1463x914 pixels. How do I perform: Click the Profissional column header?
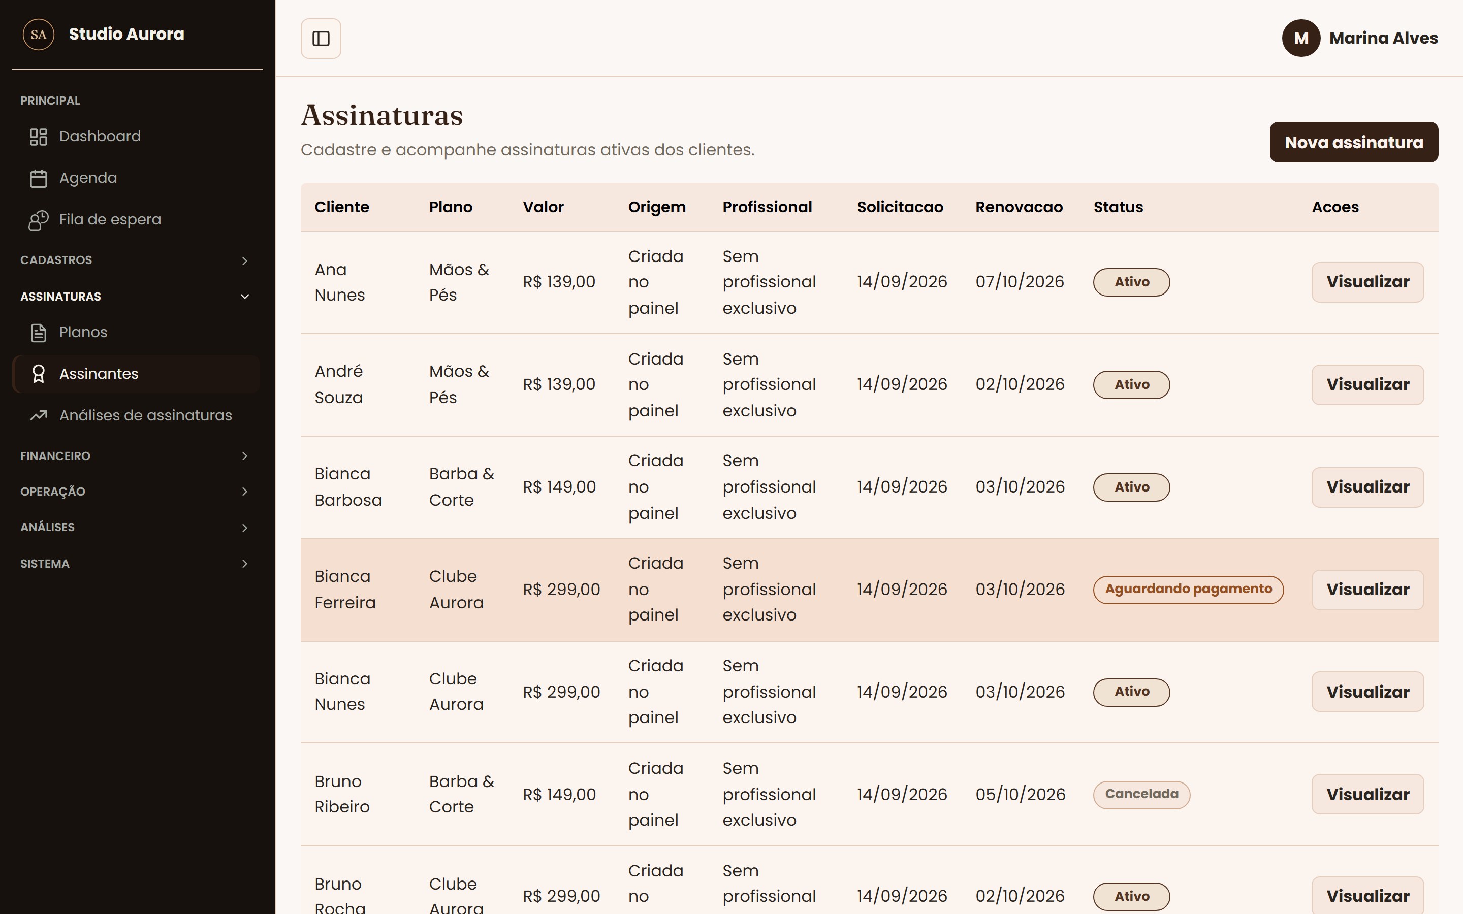pyautogui.click(x=767, y=207)
